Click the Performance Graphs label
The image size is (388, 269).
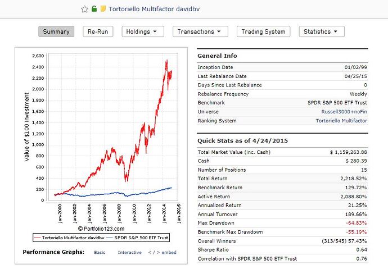point(53,252)
